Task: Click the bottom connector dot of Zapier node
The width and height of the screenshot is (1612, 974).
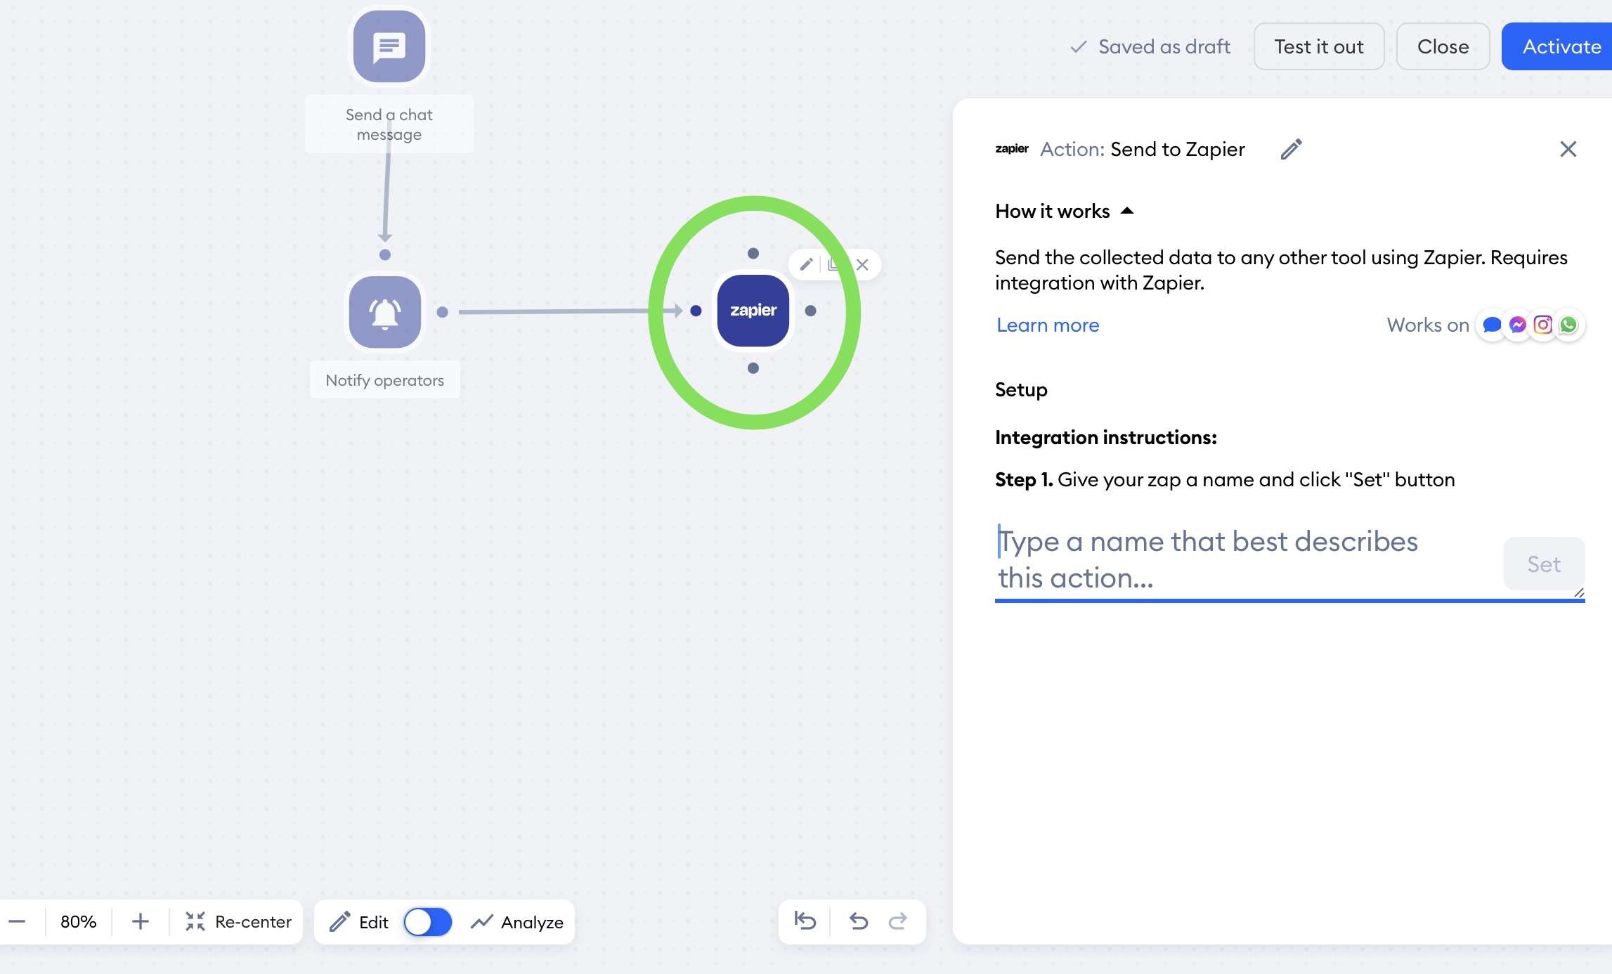Action: [753, 368]
